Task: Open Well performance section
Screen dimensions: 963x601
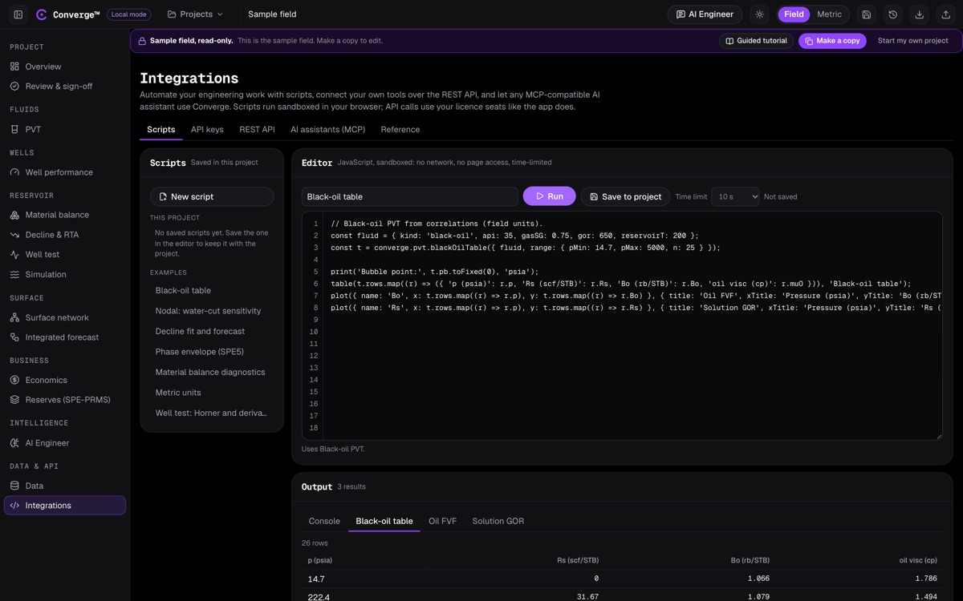Action: (65, 172)
